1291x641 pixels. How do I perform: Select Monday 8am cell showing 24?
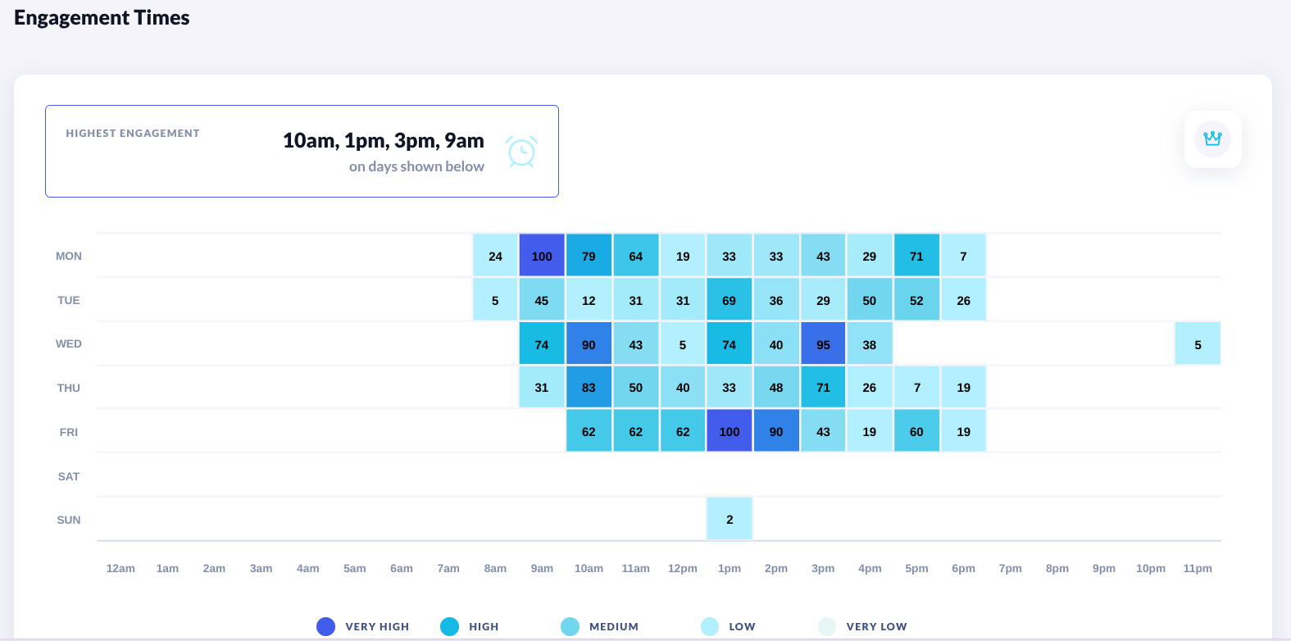[495, 256]
